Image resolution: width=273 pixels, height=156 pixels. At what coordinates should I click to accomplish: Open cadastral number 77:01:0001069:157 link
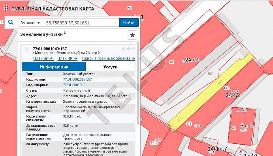click(77, 79)
